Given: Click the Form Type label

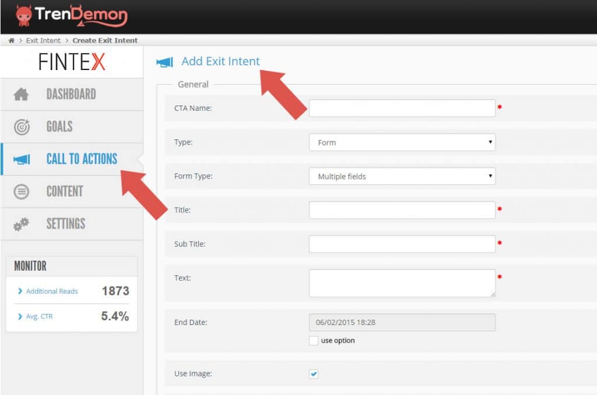Looking at the screenshot, I should click(x=194, y=176).
